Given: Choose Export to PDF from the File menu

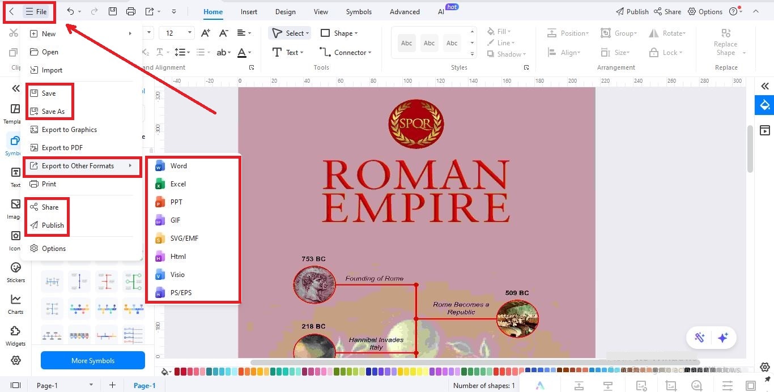Looking at the screenshot, I should [81, 148].
